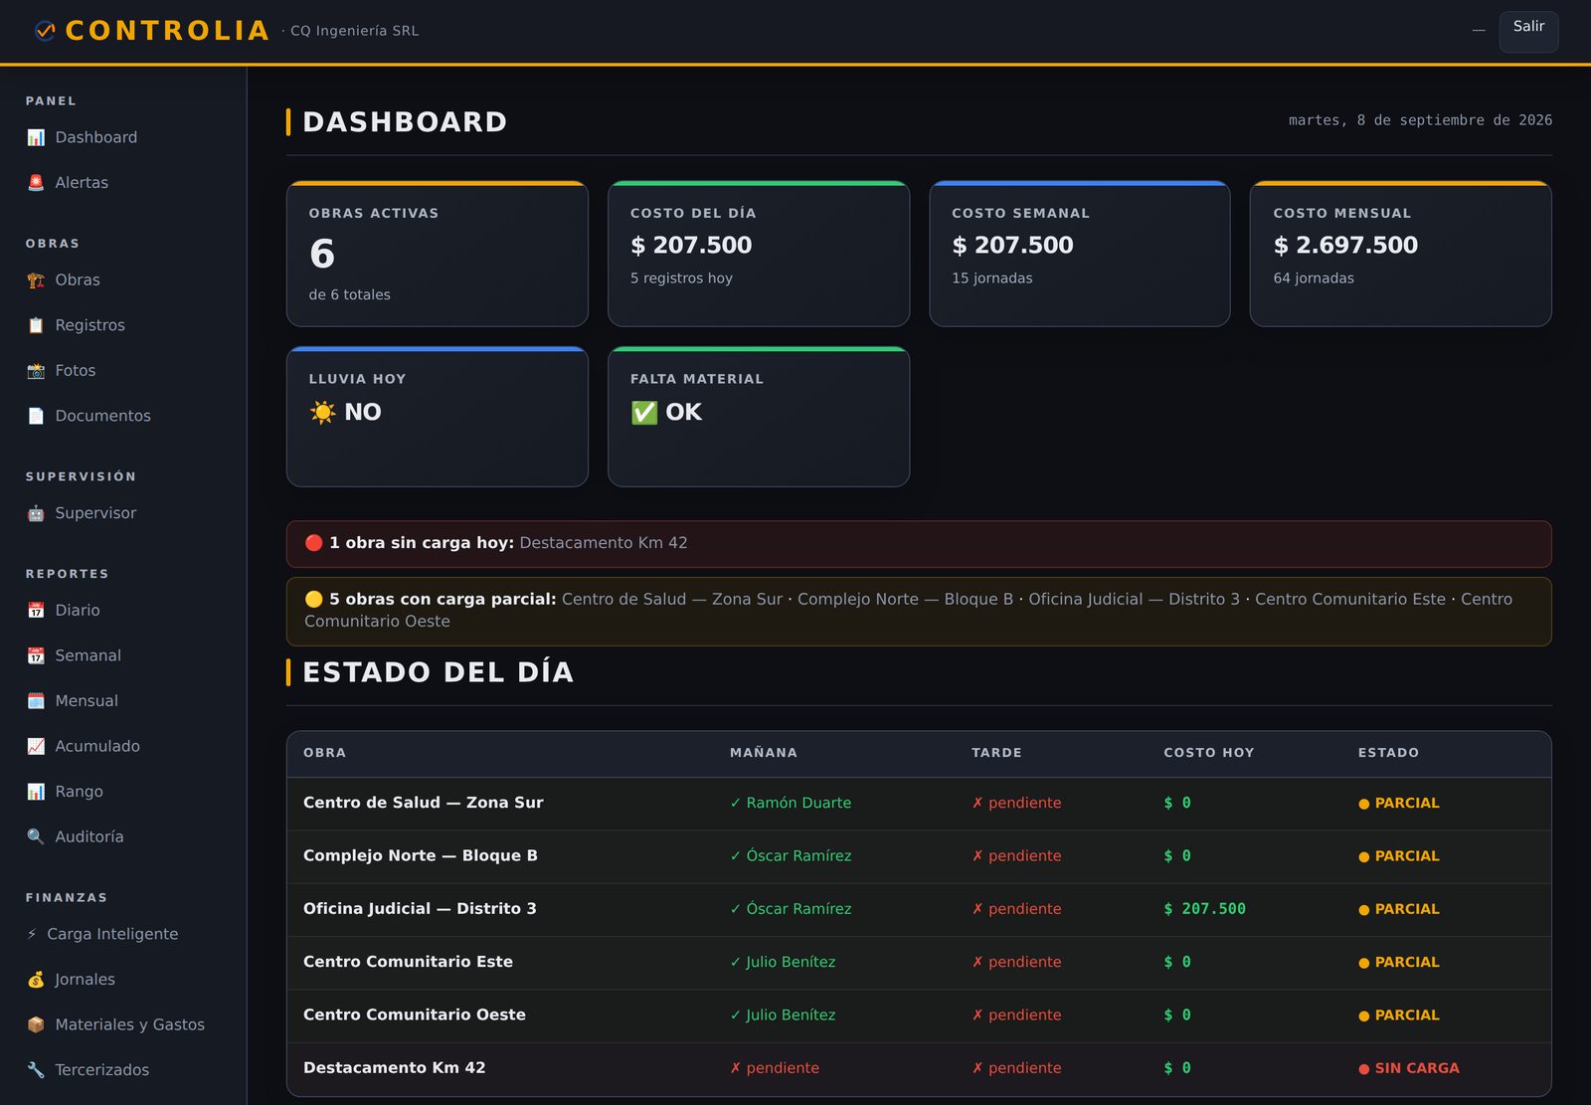Click the Salir logout button
Viewport: 1591px width, 1105px height.
click(1528, 30)
